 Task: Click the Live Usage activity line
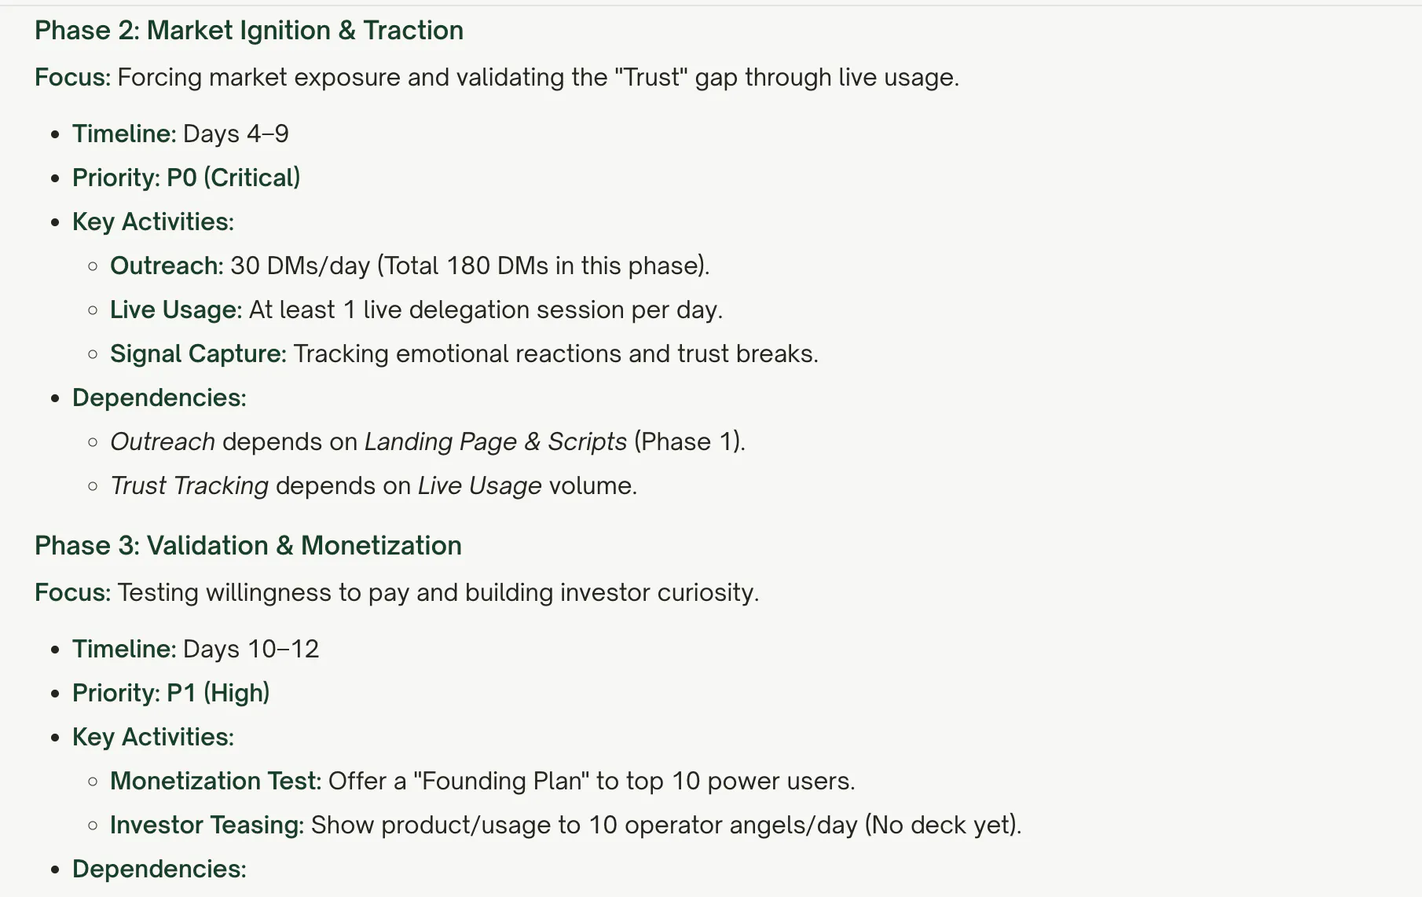[416, 309]
